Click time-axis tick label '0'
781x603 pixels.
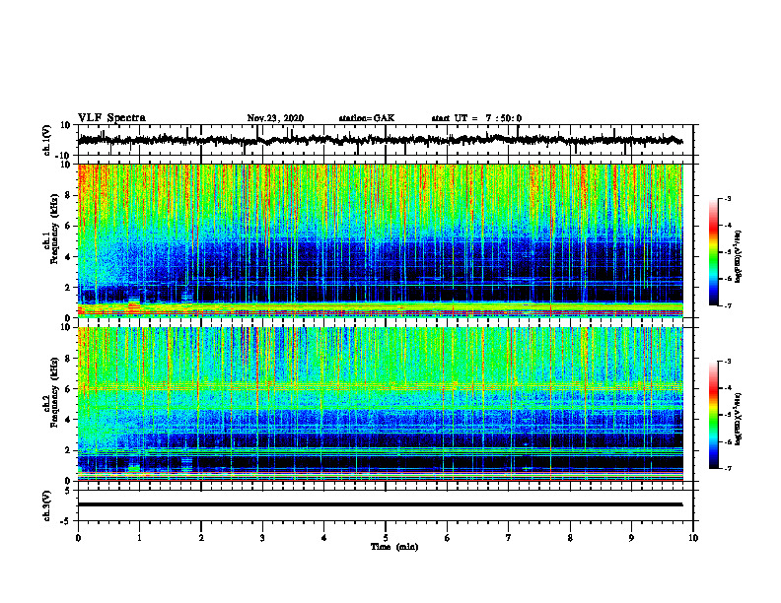tap(78, 538)
